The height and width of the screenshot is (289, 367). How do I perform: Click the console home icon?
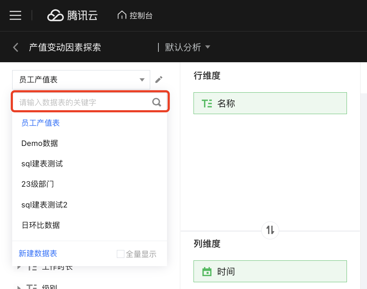click(x=122, y=15)
